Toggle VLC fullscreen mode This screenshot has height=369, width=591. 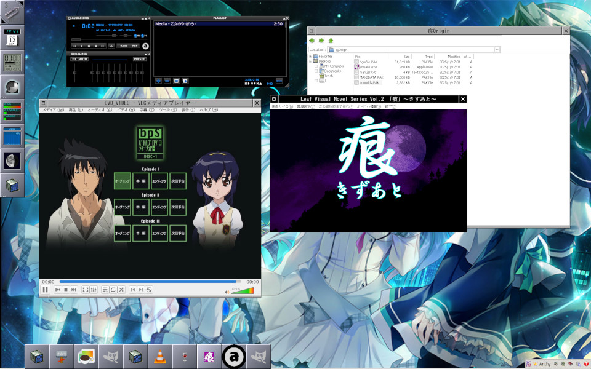click(86, 290)
